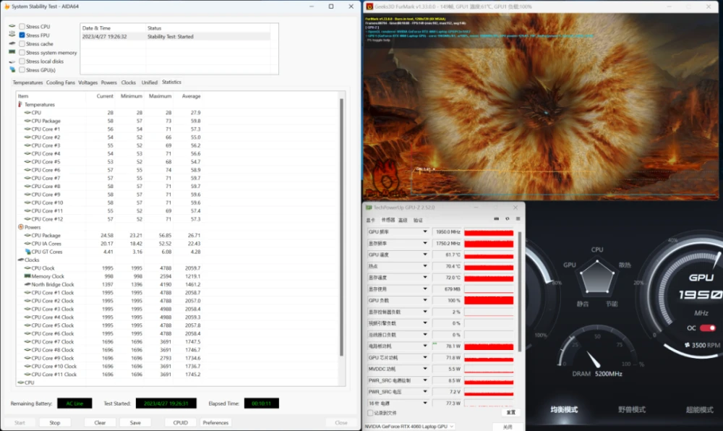Click the Temperatures thermometer icon in the list
Screen dimensions: 723x431
coord(20,105)
